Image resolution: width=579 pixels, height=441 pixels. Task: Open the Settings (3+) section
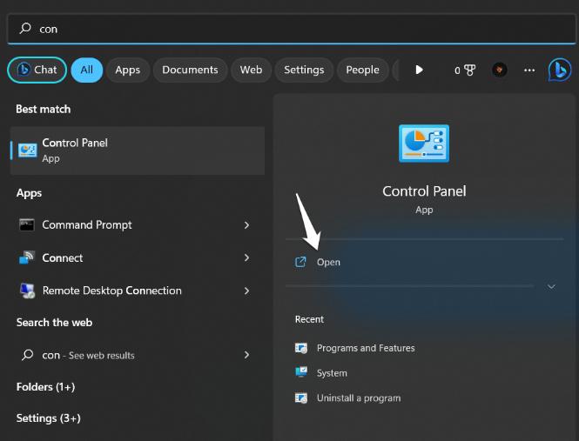[x=49, y=418]
